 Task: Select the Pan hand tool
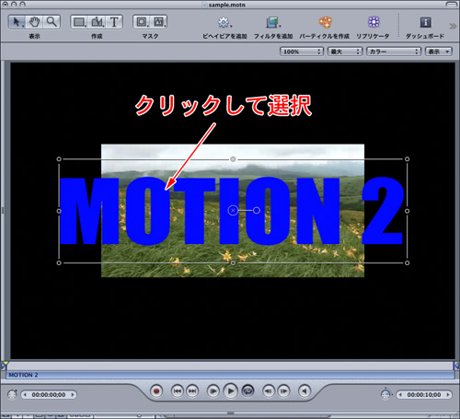pyautogui.click(x=34, y=22)
